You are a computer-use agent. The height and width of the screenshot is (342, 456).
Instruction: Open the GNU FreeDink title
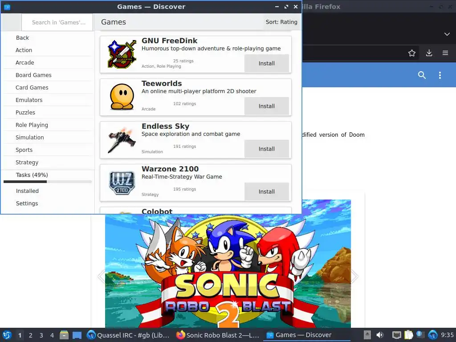click(x=169, y=41)
